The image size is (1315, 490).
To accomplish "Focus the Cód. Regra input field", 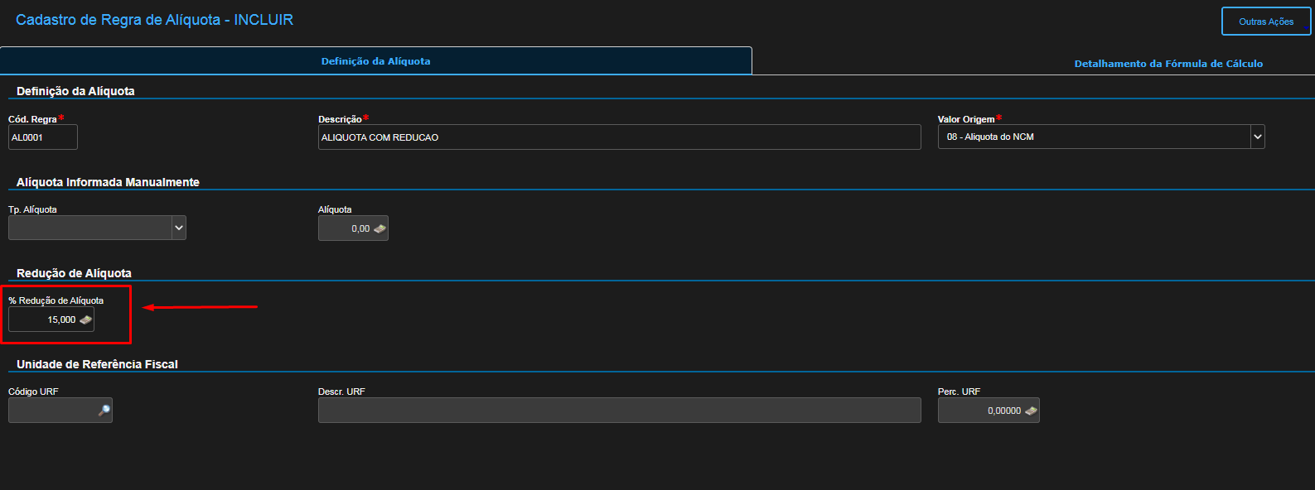I will (43, 137).
